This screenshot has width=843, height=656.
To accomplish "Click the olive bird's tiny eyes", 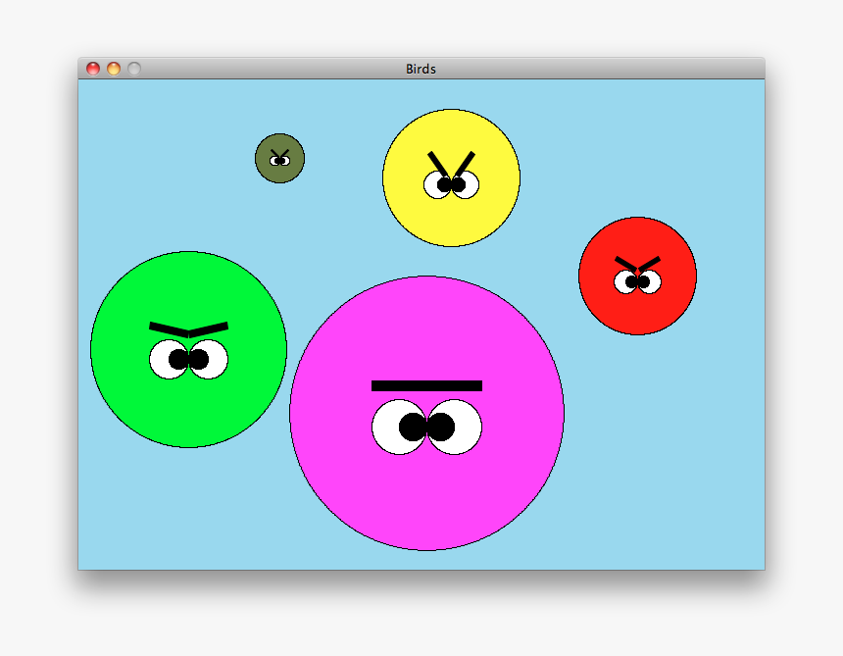I will 279,159.
